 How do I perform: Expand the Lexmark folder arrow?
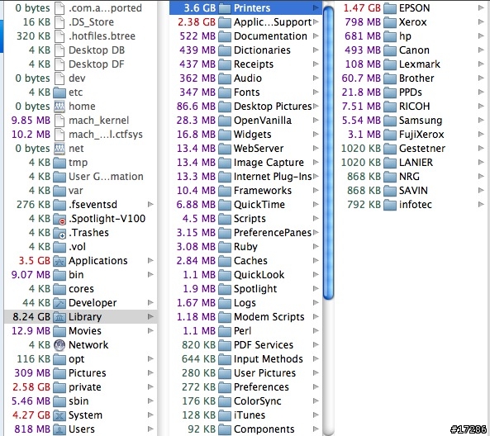(x=481, y=64)
